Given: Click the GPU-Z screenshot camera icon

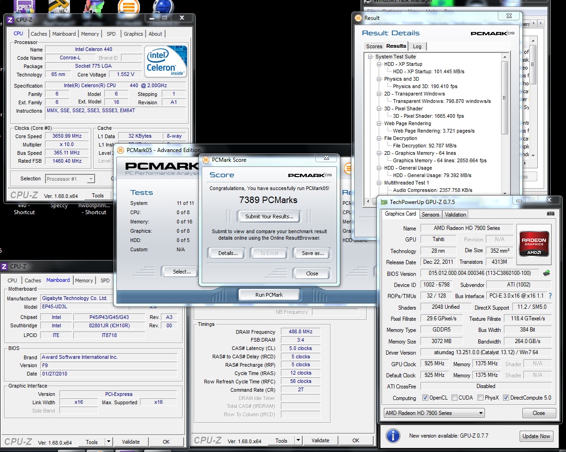Looking at the screenshot, I should 550,214.
